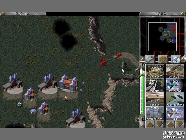
Task: Click the green viewport box on radar
Action: click(x=167, y=34)
